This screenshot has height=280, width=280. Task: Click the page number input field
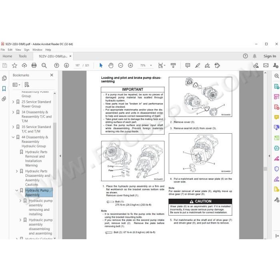click(77, 65)
